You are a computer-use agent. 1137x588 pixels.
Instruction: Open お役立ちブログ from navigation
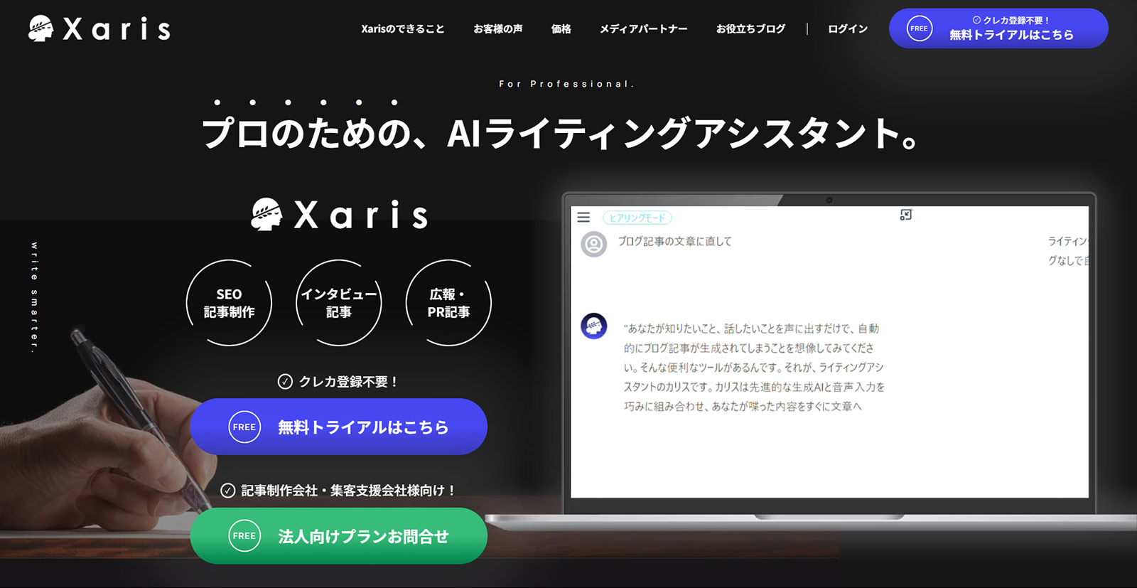[x=750, y=29]
